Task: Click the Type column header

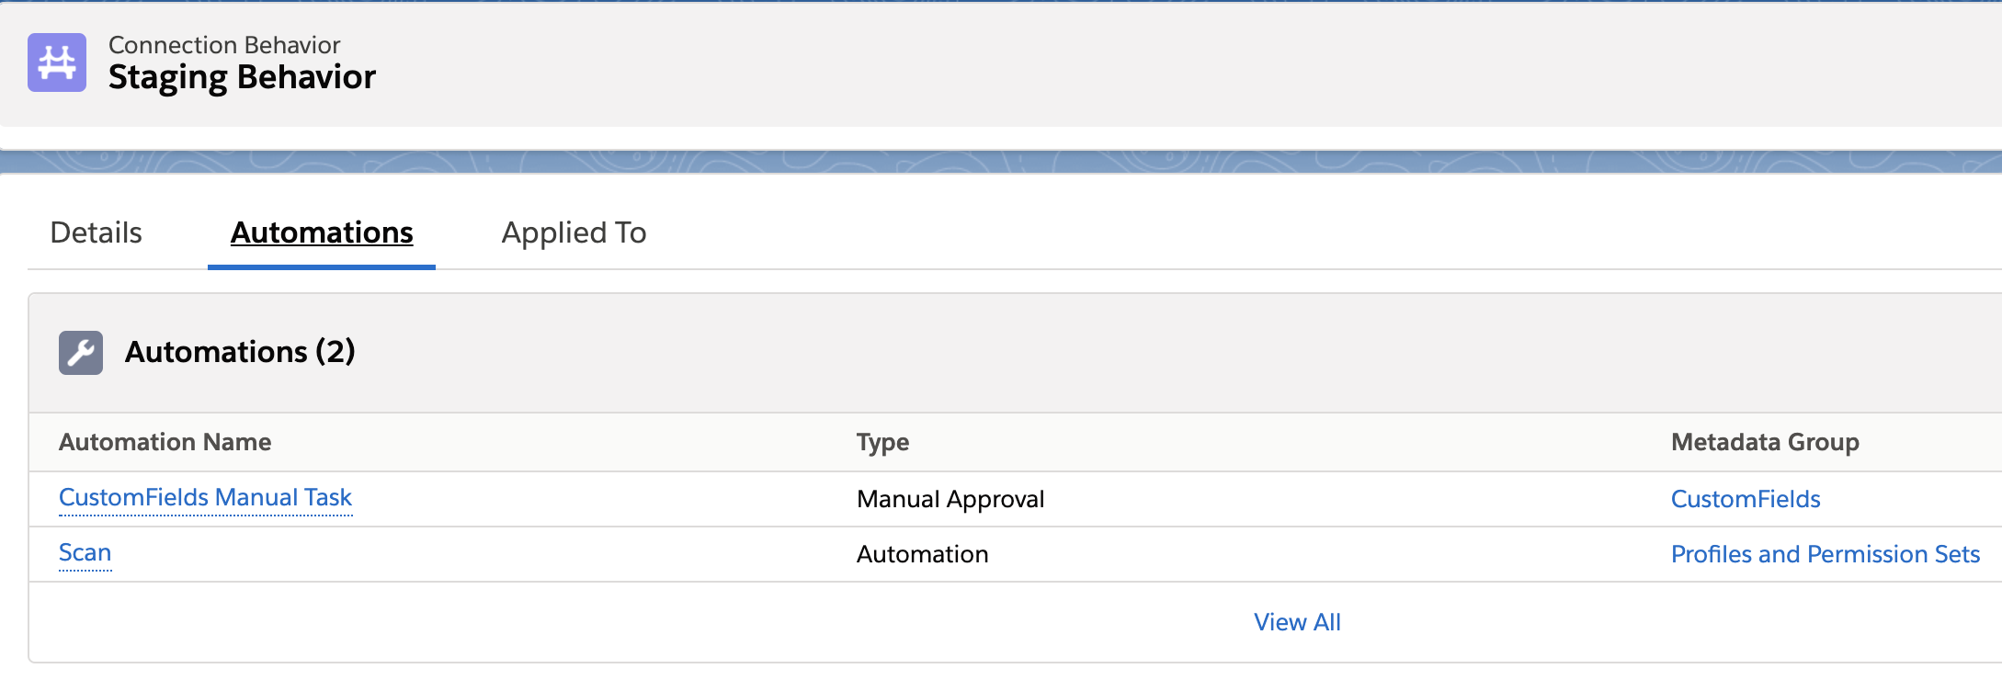Action: [882, 442]
